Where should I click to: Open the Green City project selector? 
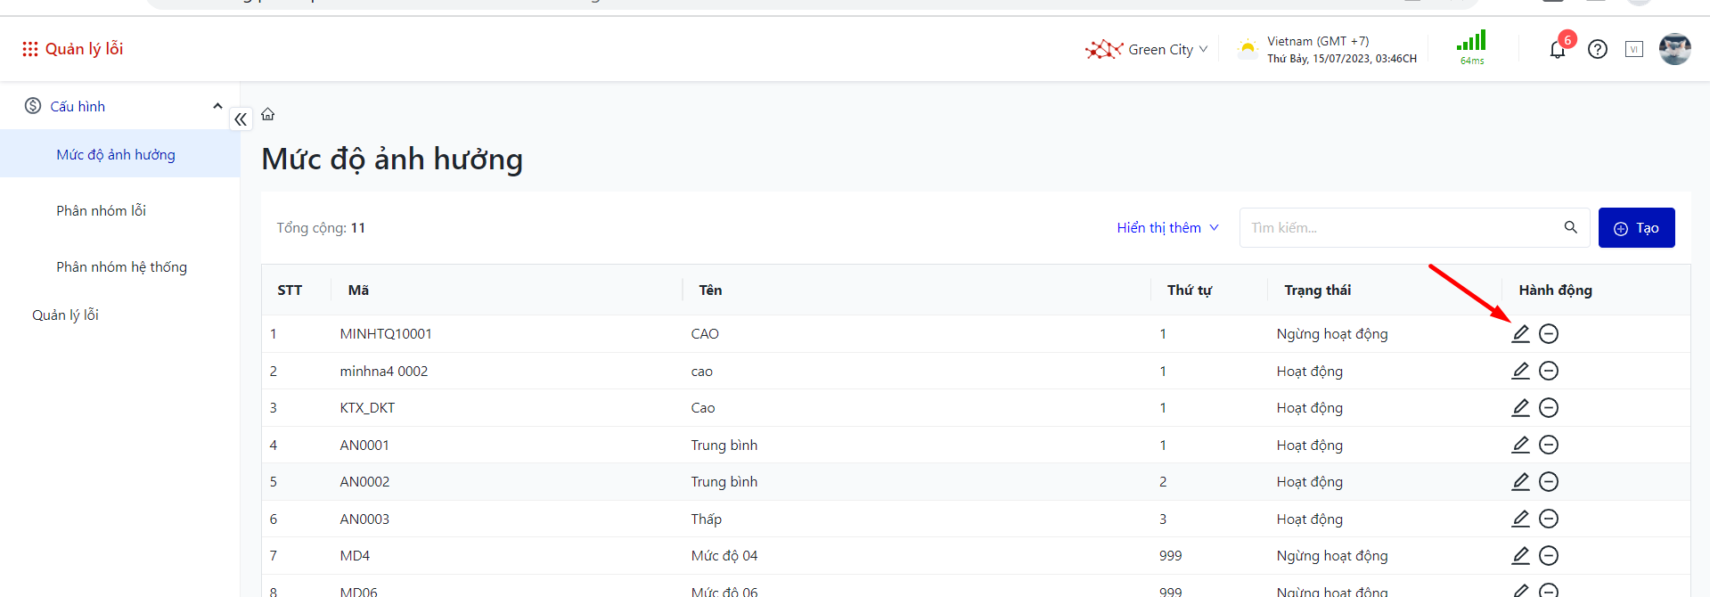coord(1148,50)
